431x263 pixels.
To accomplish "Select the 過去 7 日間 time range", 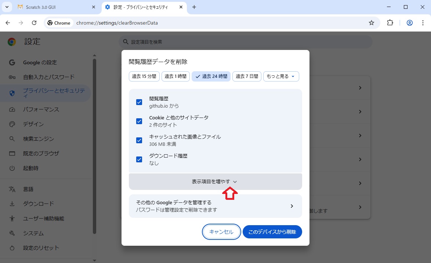I will 247,76.
